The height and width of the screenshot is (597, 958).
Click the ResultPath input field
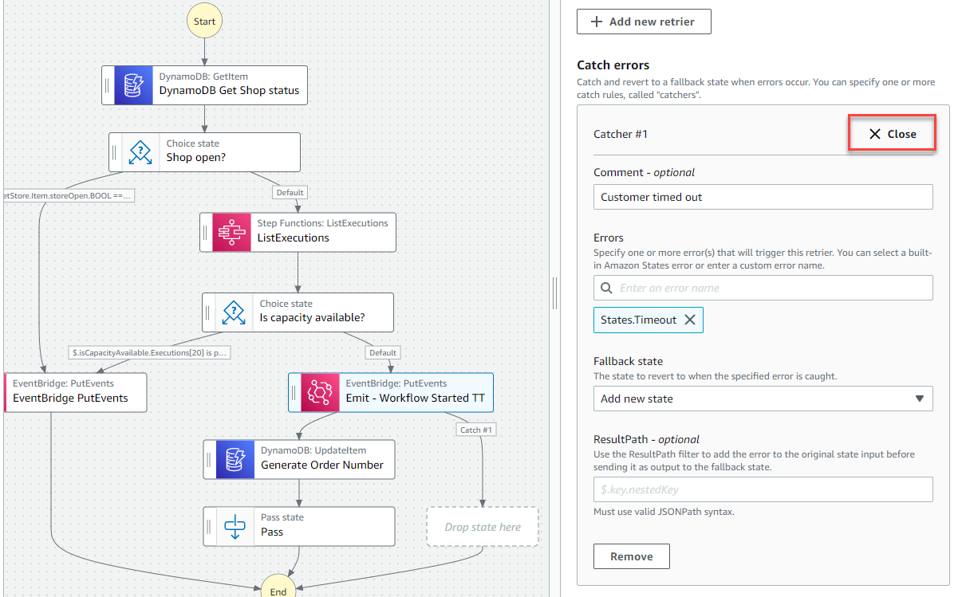763,489
